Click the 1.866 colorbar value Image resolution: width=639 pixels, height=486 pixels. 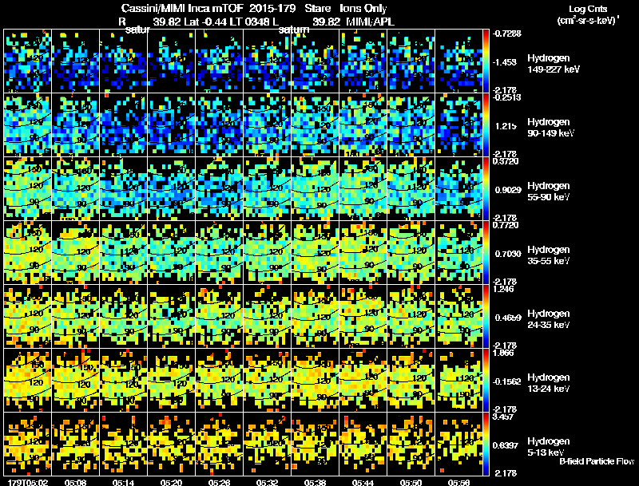tap(504, 353)
